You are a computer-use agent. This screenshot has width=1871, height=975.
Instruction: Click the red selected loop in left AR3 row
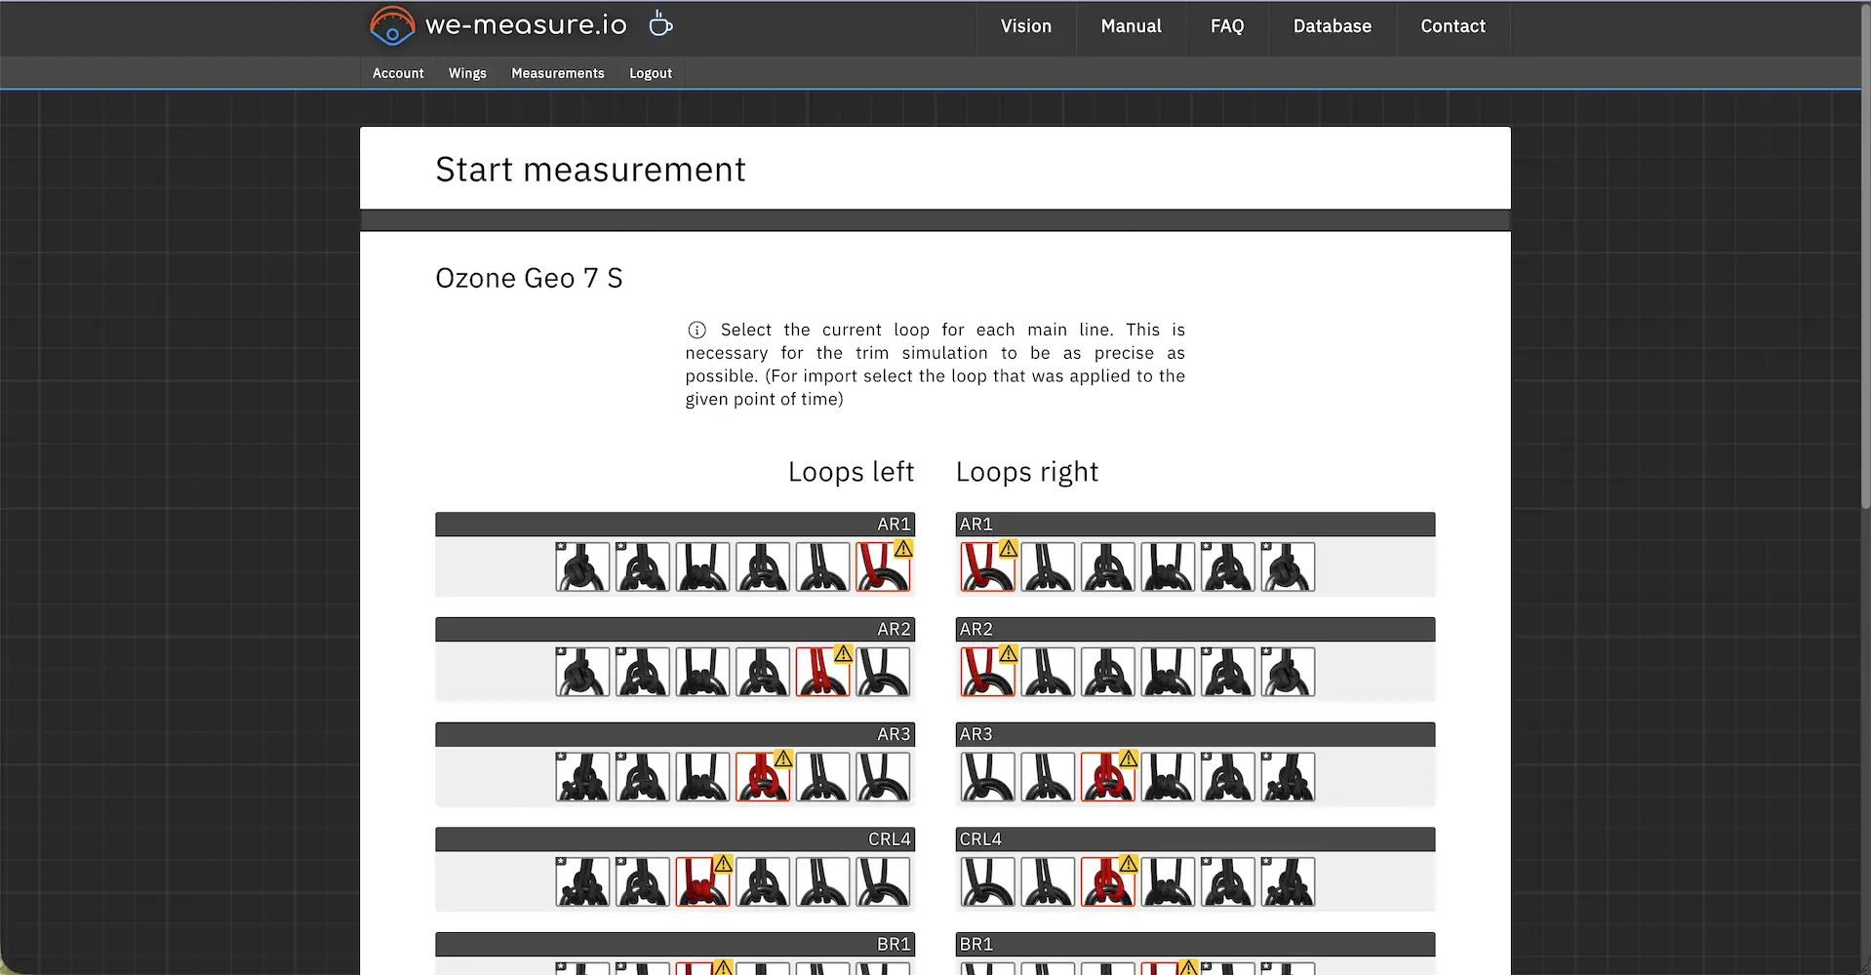pyautogui.click(x=763, y=778)
